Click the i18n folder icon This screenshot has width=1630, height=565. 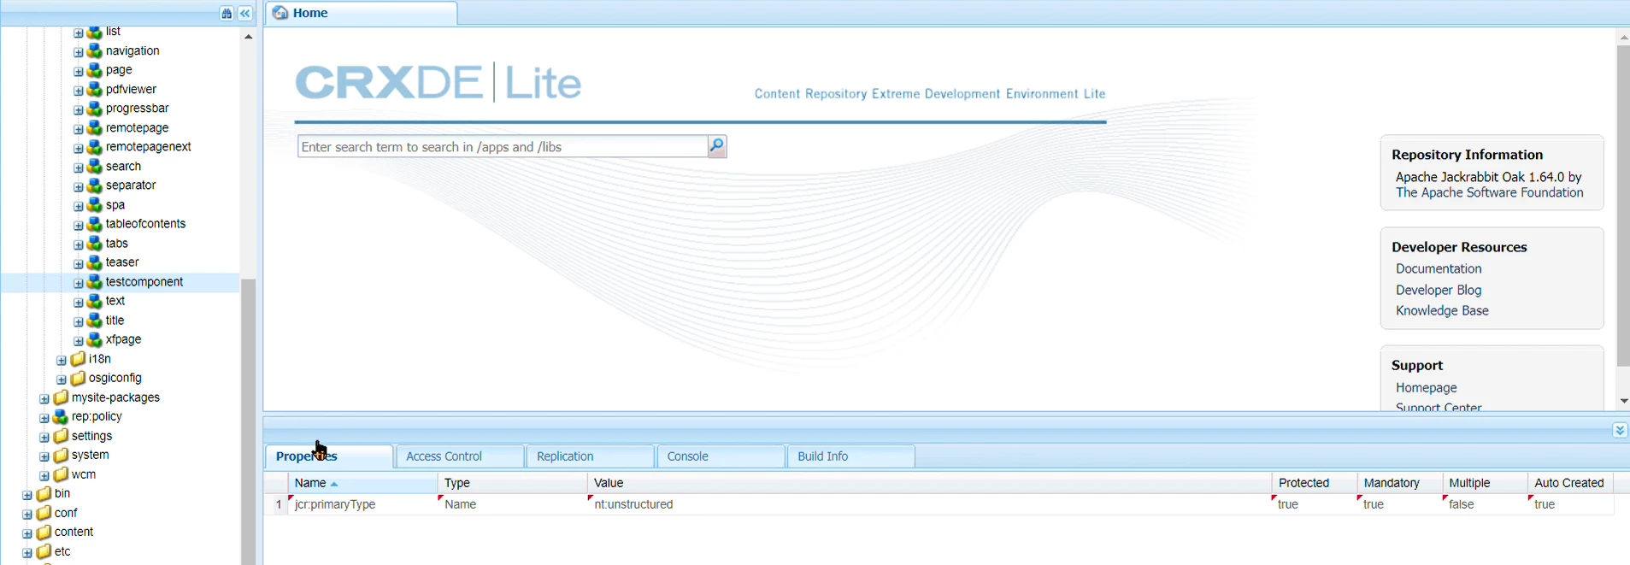[x=78, y=359]
